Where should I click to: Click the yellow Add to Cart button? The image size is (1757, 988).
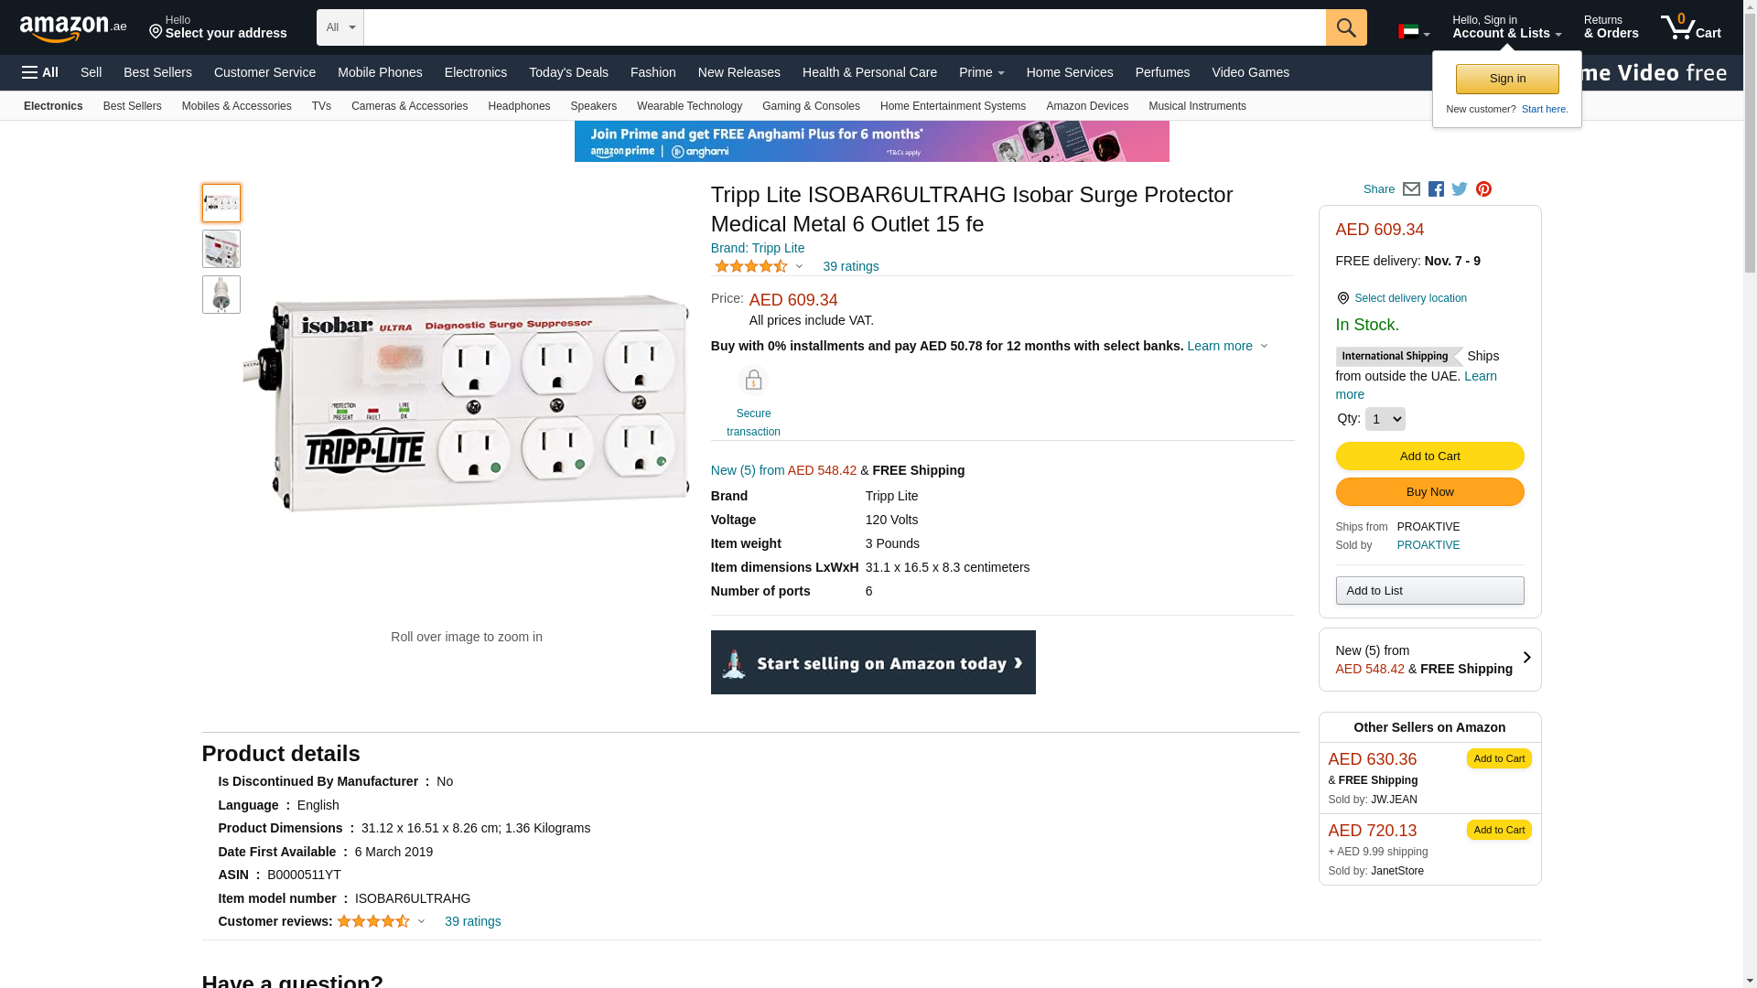[1429, 456]
